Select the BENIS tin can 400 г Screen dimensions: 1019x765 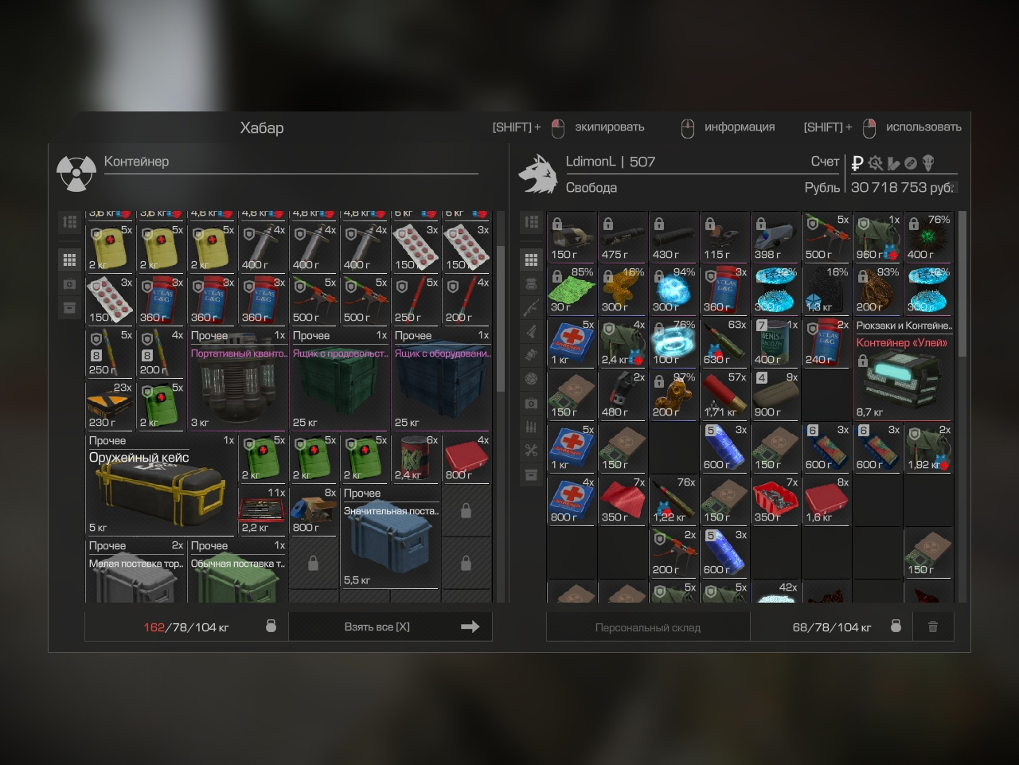tap(775, 342)
